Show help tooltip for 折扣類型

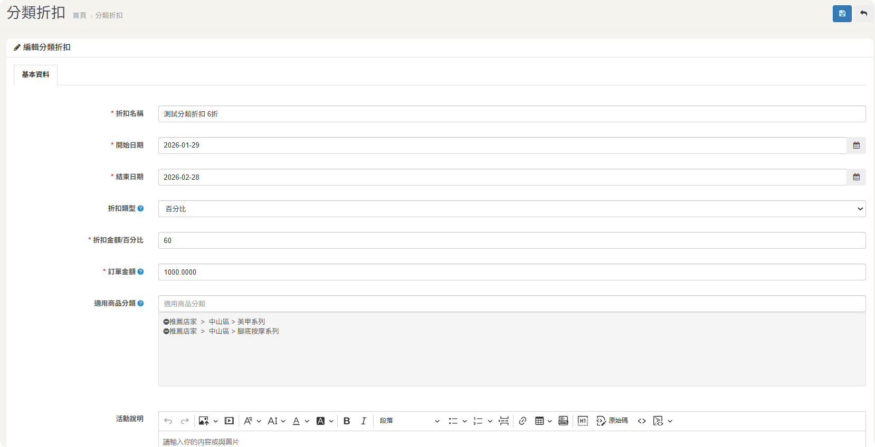[140, 209]
